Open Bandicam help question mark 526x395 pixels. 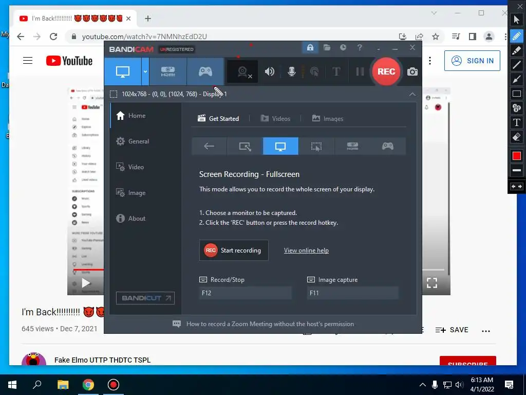[x=360, y=47]
